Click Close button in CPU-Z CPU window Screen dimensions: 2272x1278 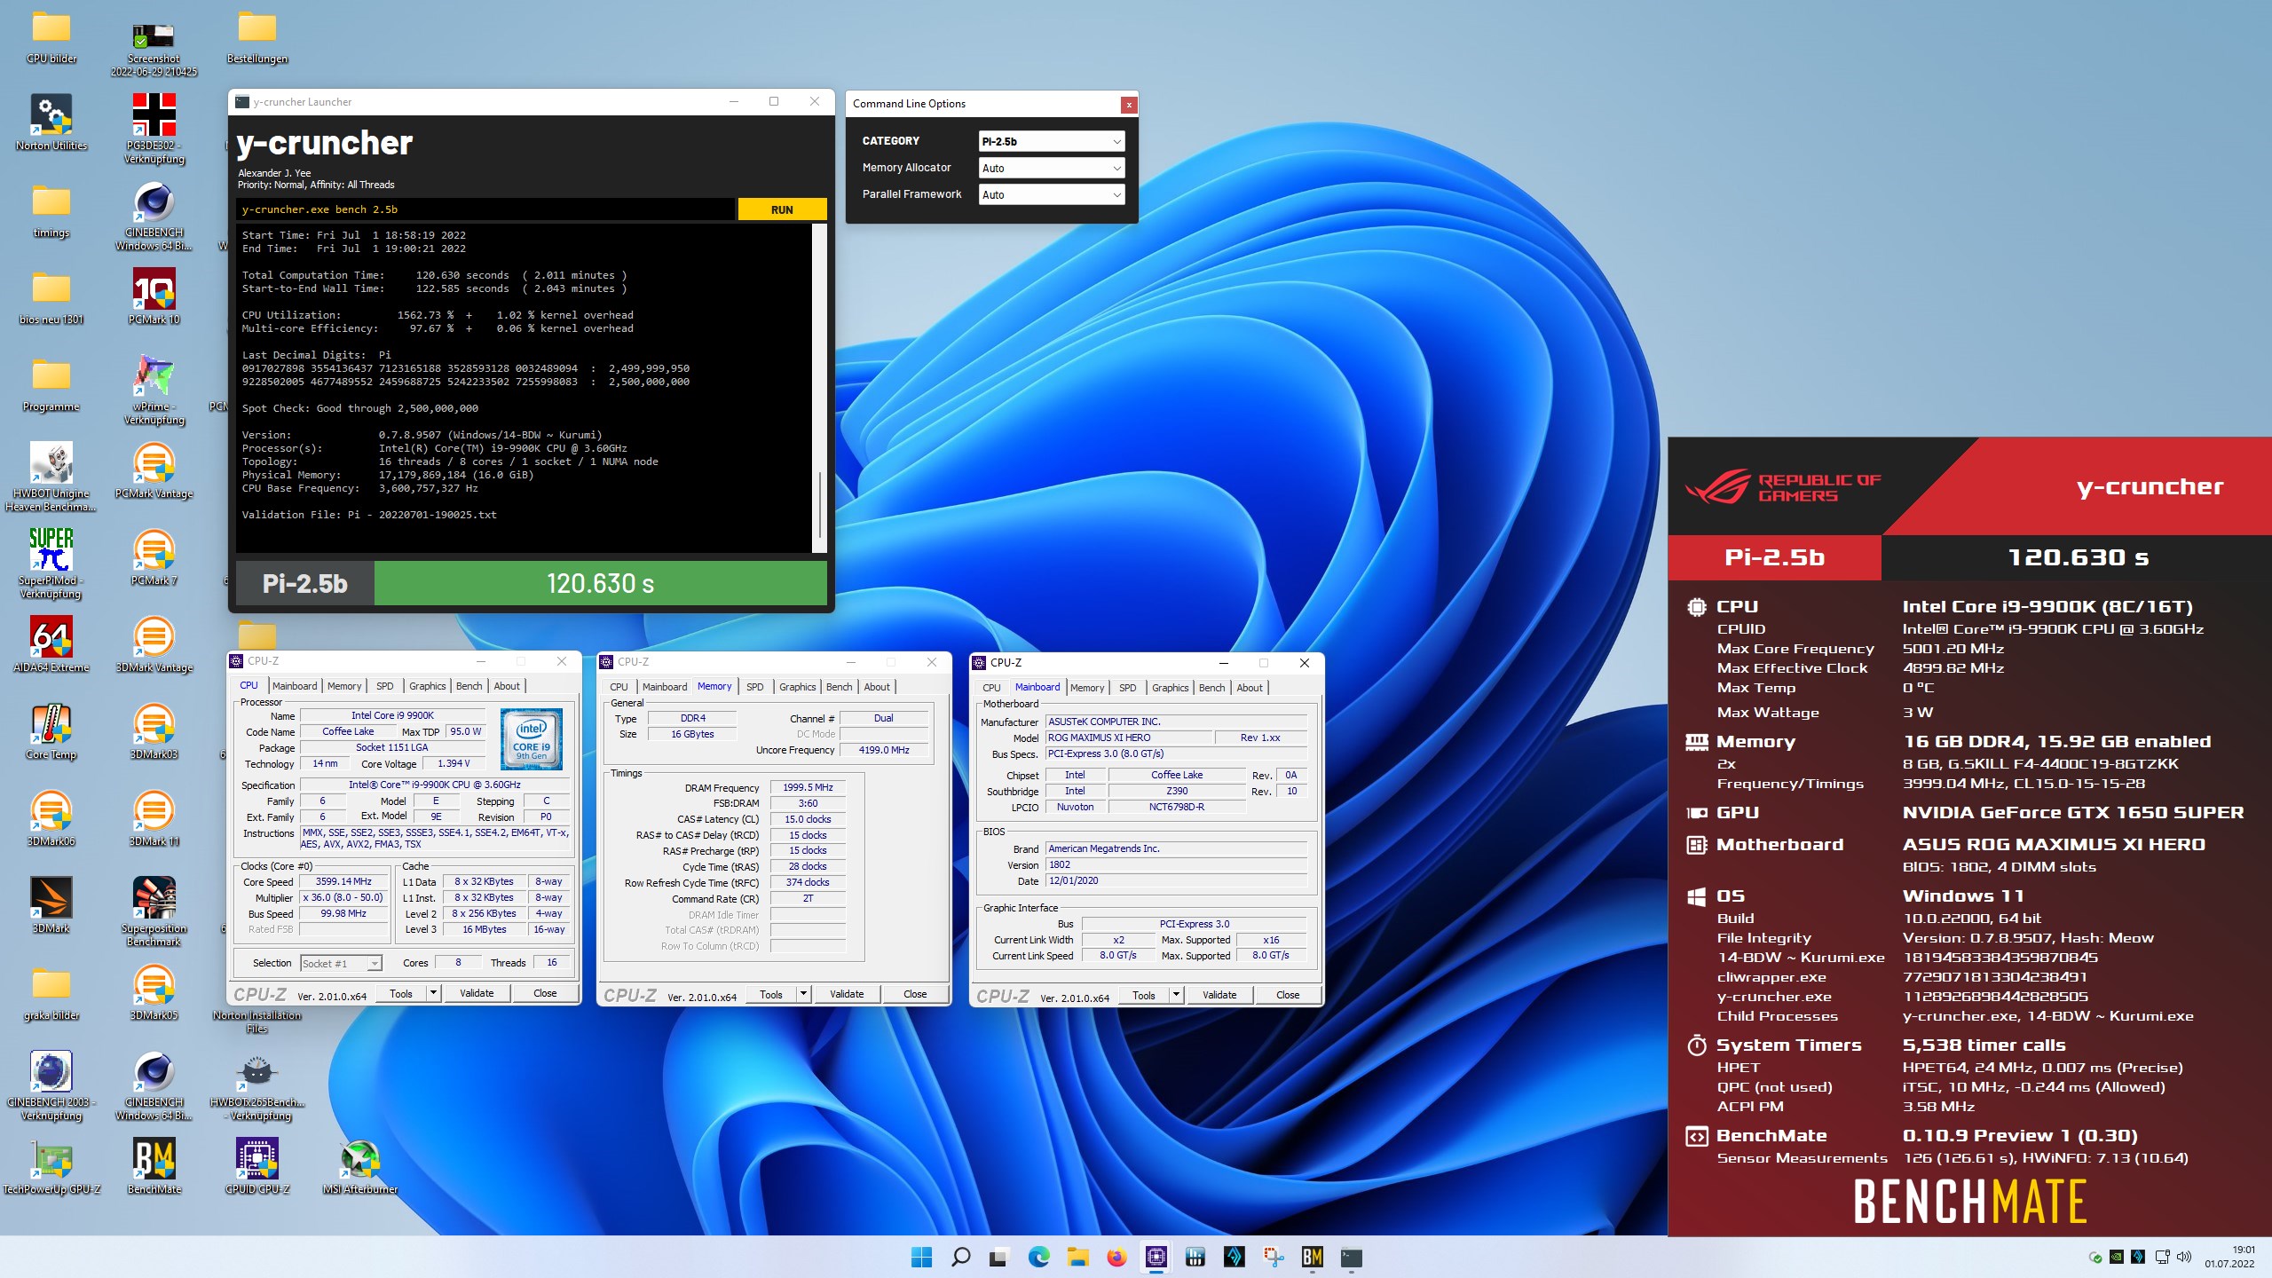click(545, 993)
